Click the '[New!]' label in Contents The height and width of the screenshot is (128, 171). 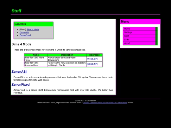[x=23, y=29]
